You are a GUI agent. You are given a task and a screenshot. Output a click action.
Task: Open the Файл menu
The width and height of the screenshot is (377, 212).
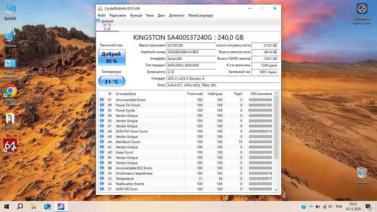pos(101,15)
